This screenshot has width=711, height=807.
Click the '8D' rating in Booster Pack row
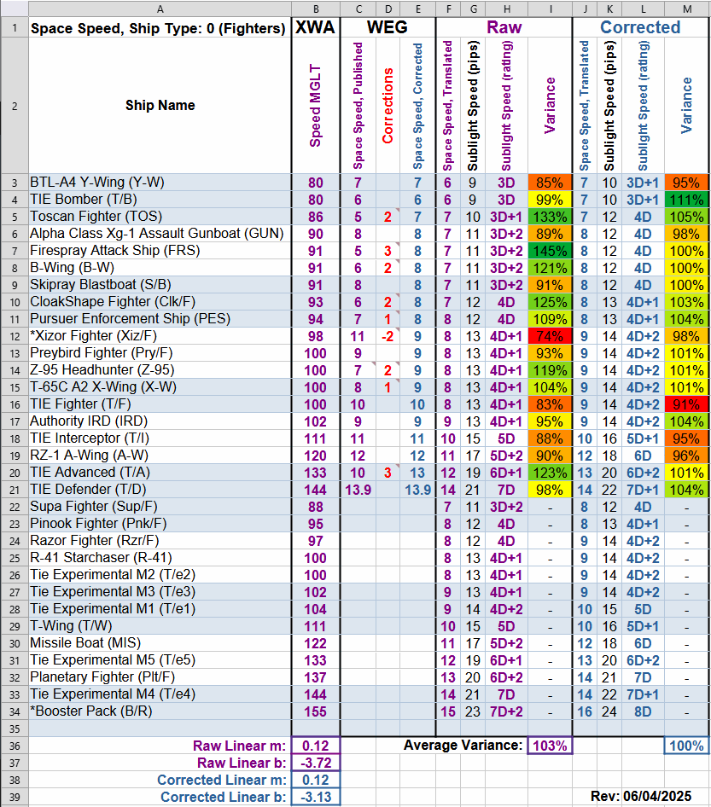point(643,711)
